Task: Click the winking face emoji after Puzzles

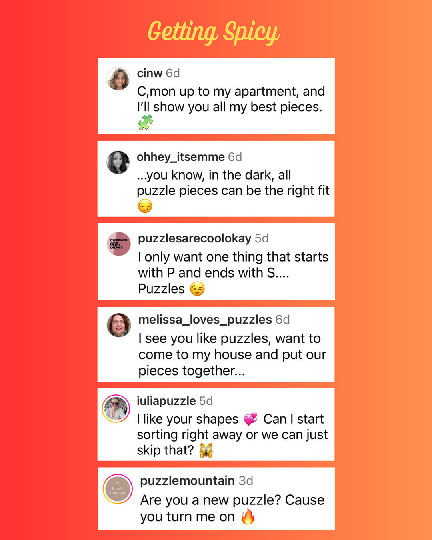Action: tap(197, 289)
